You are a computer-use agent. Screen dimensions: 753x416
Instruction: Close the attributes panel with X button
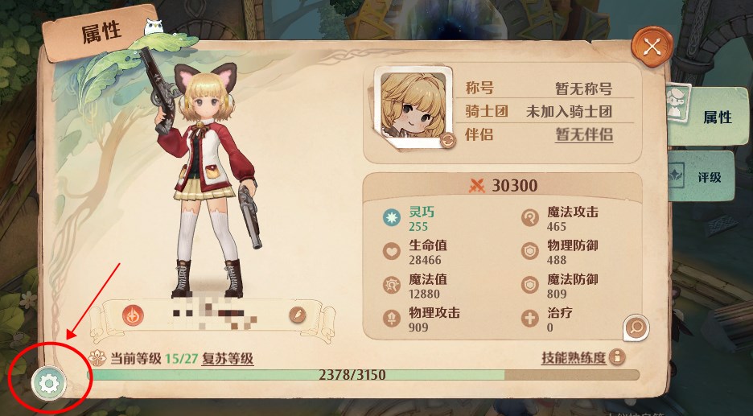pos(652,47)
